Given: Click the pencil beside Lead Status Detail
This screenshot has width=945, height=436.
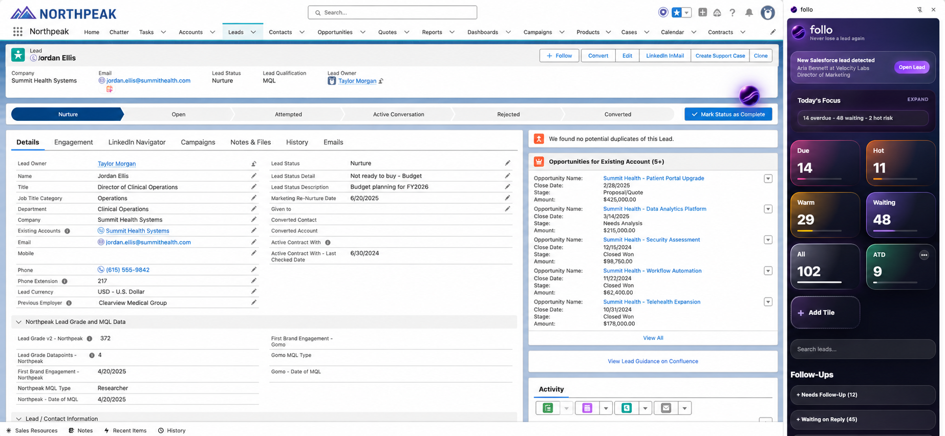Looking at the screenshot, I should coord(507,176).
